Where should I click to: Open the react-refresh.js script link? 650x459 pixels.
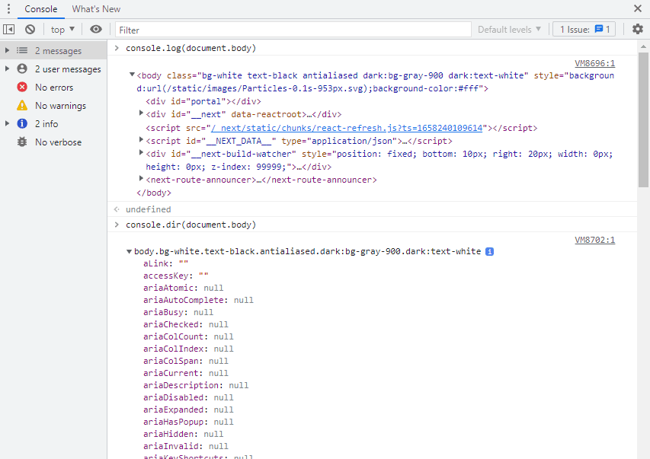click(347, 128)
